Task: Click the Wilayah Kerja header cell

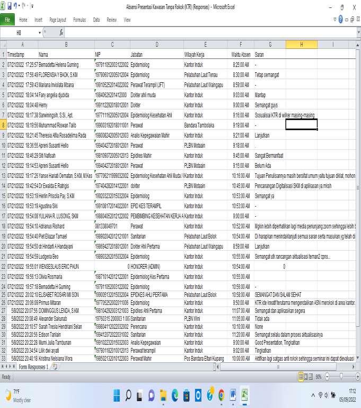Action: tap(206, 55)
